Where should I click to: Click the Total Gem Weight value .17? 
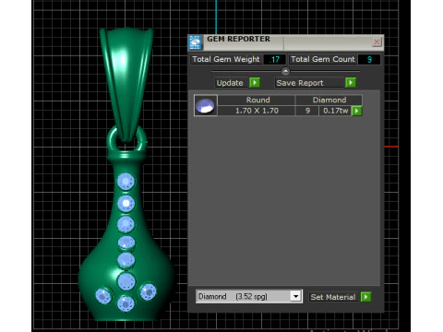click(275, 59)
